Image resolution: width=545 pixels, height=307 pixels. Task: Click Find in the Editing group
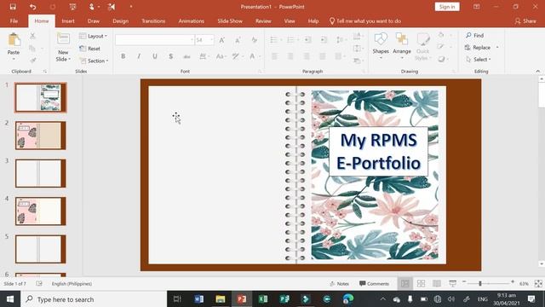(x=475, y=35)
